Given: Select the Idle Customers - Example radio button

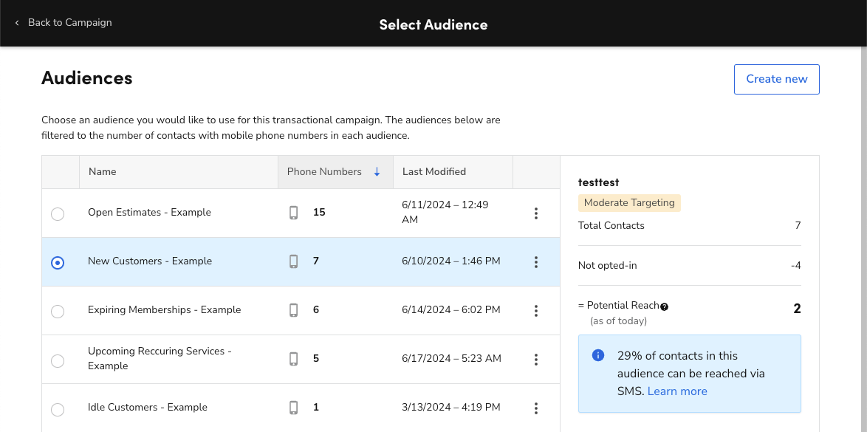Looking at the screenshot, I should [58, 408].
